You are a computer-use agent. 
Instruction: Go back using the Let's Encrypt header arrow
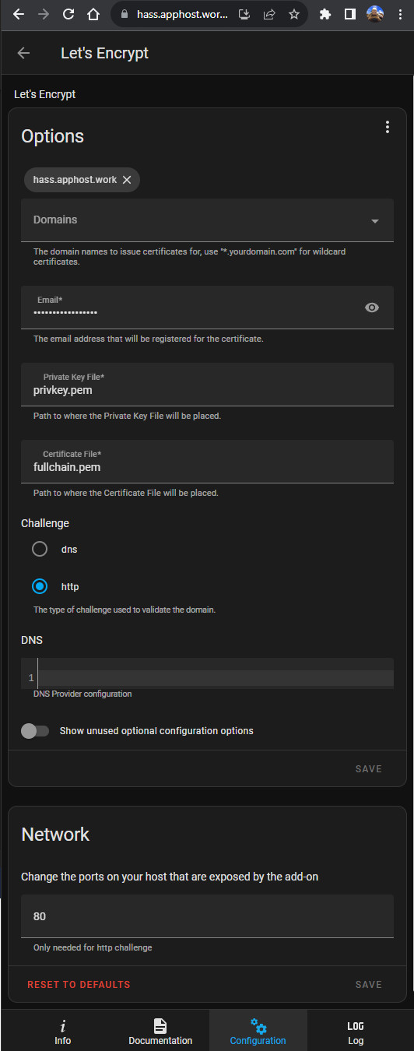coord(23,53)
